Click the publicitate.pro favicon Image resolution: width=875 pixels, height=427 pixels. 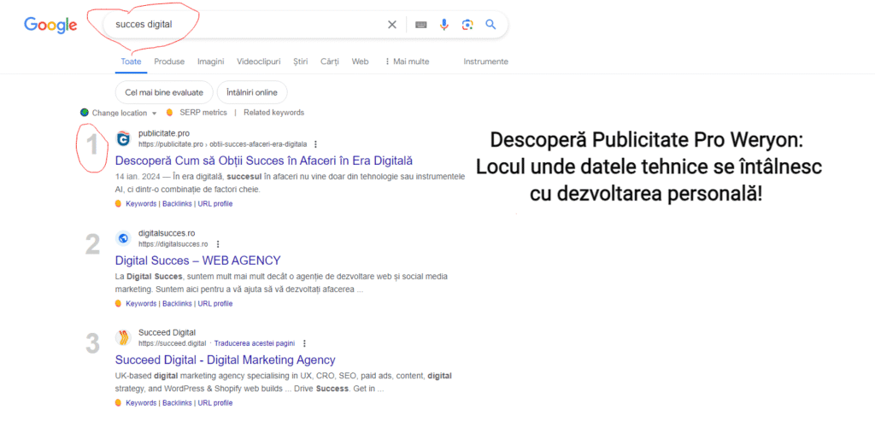tap(123, 139)
